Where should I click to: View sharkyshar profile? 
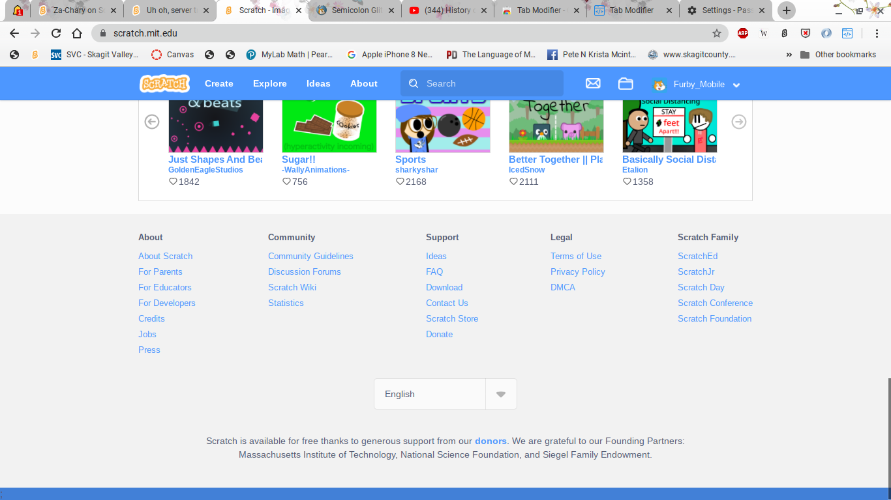coord(417,170)
